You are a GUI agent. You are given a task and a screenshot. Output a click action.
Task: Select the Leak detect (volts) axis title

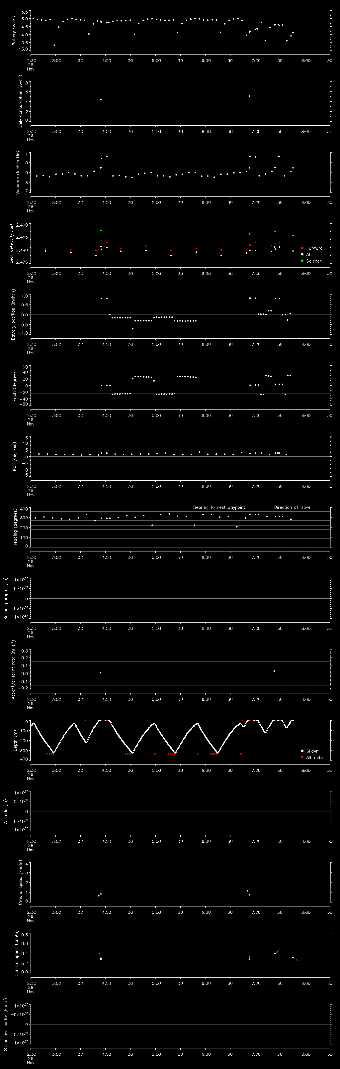coord(11,244)
